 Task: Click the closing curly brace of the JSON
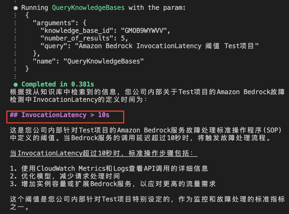[27, 69]
